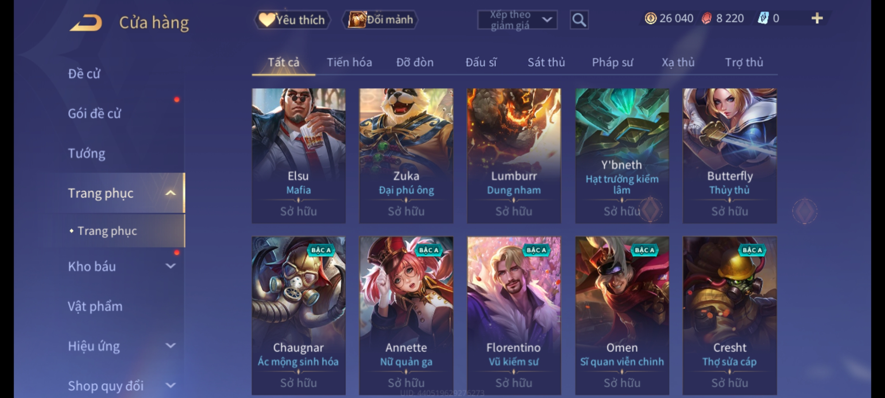Tap the red gem balance icon

[x=706, y=18]
